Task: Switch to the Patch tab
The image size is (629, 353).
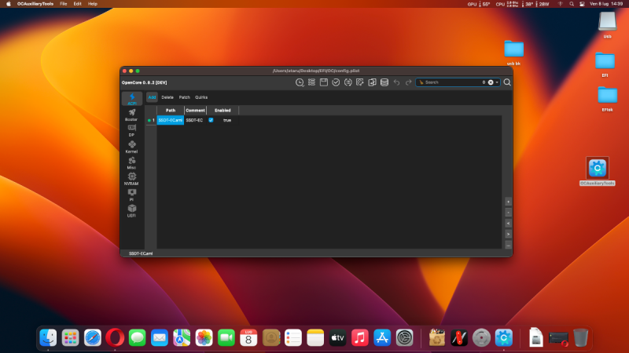Action: pos(184,96)
